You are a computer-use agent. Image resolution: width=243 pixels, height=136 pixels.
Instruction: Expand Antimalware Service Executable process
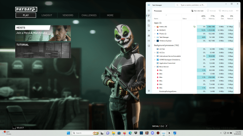[155, 56]
